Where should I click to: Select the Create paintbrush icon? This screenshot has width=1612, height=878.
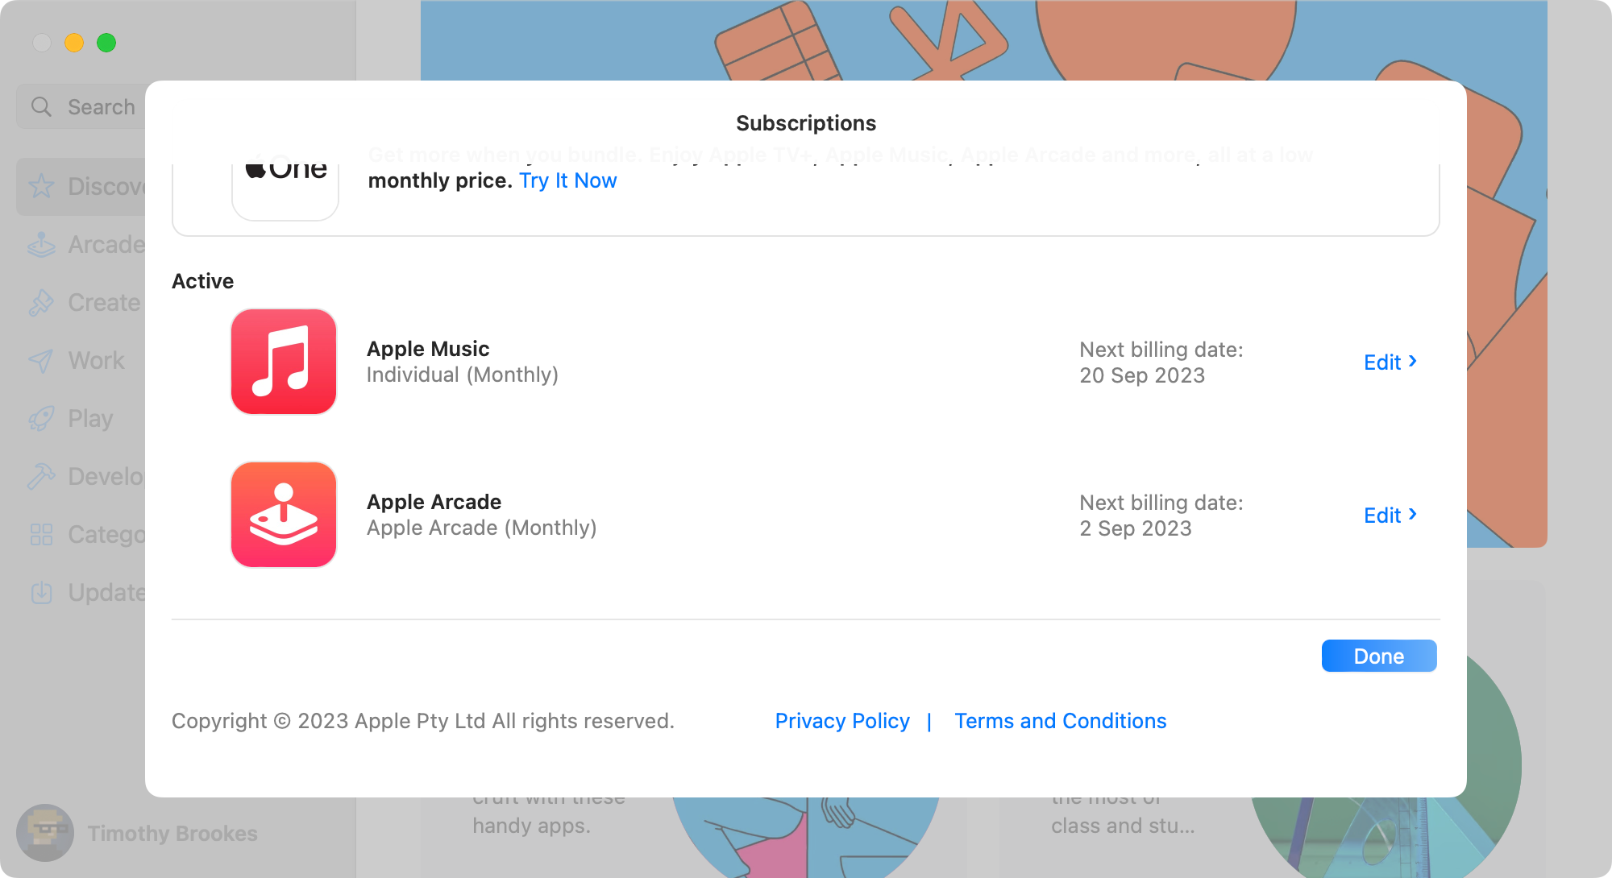click(x=41, y=302)
